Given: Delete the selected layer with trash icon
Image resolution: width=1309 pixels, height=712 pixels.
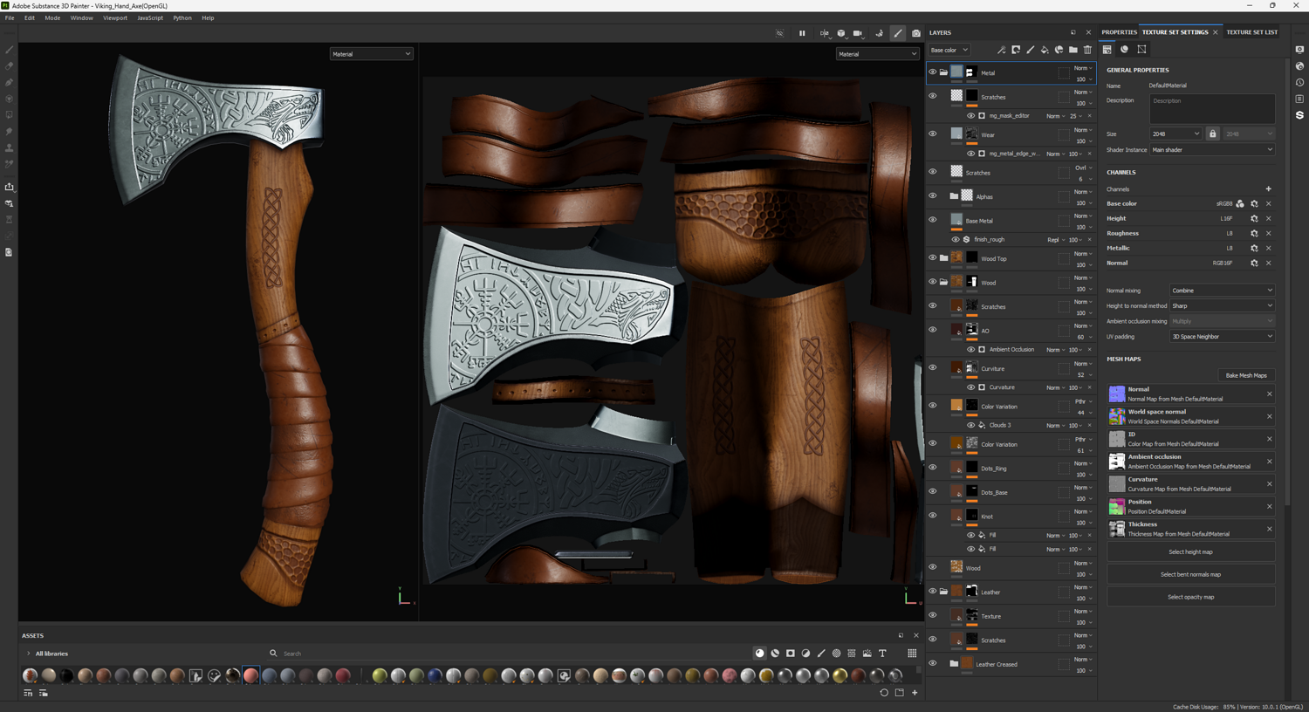Looking at the screenshot, I should 1087,50.
